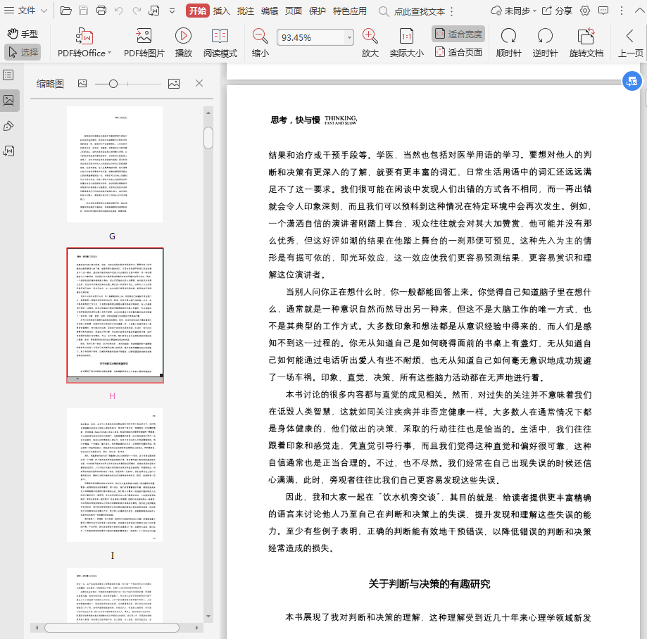Screen dimensions: 647x639
Task: Open the vertical three-dot more menu
Action: point(622,11)
